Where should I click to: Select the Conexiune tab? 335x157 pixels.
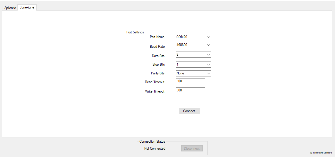[x=27, y=7]
